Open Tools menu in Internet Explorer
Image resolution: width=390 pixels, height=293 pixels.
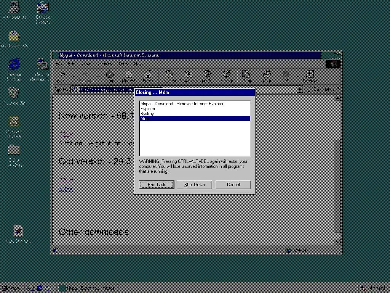click(x=123, y=64)
